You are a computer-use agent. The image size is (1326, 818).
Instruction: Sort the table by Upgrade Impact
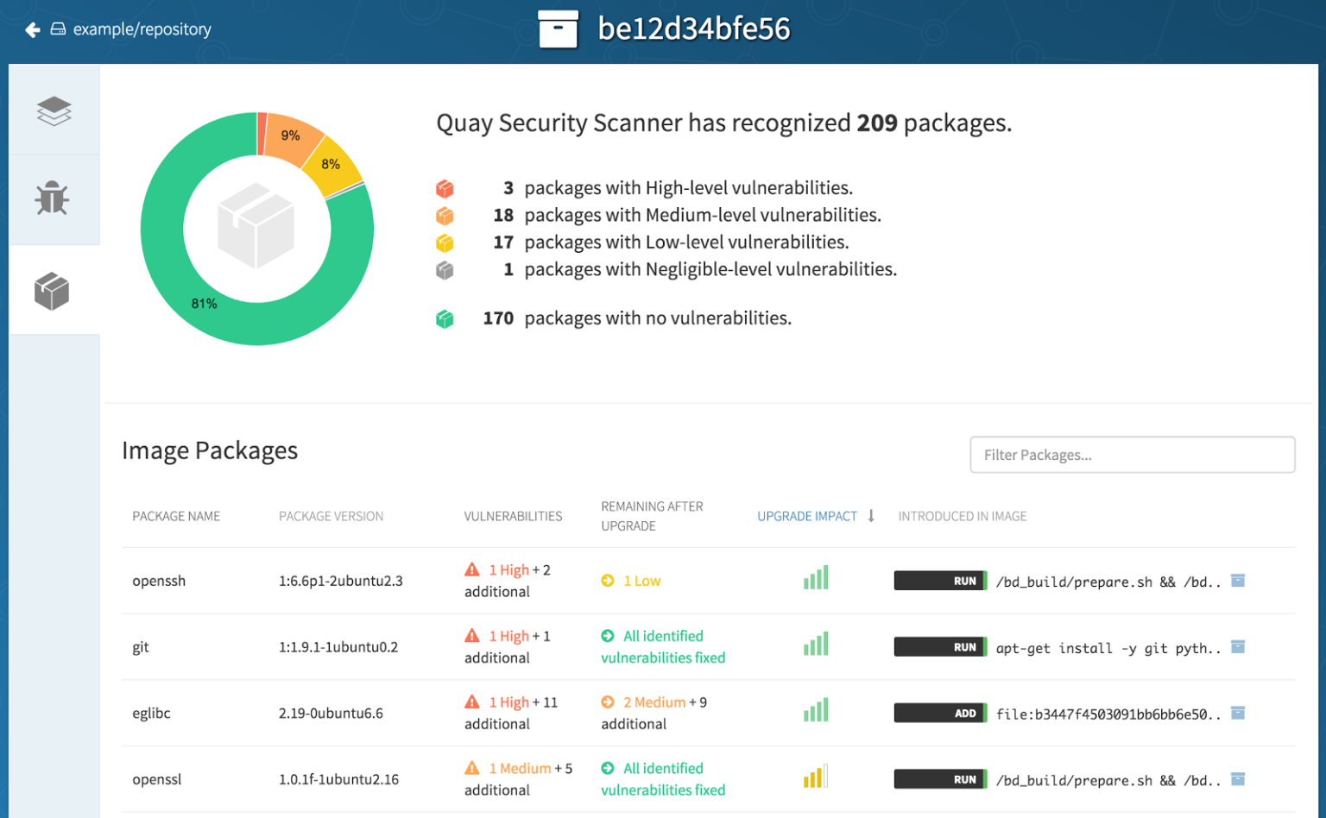coord(807,516)
